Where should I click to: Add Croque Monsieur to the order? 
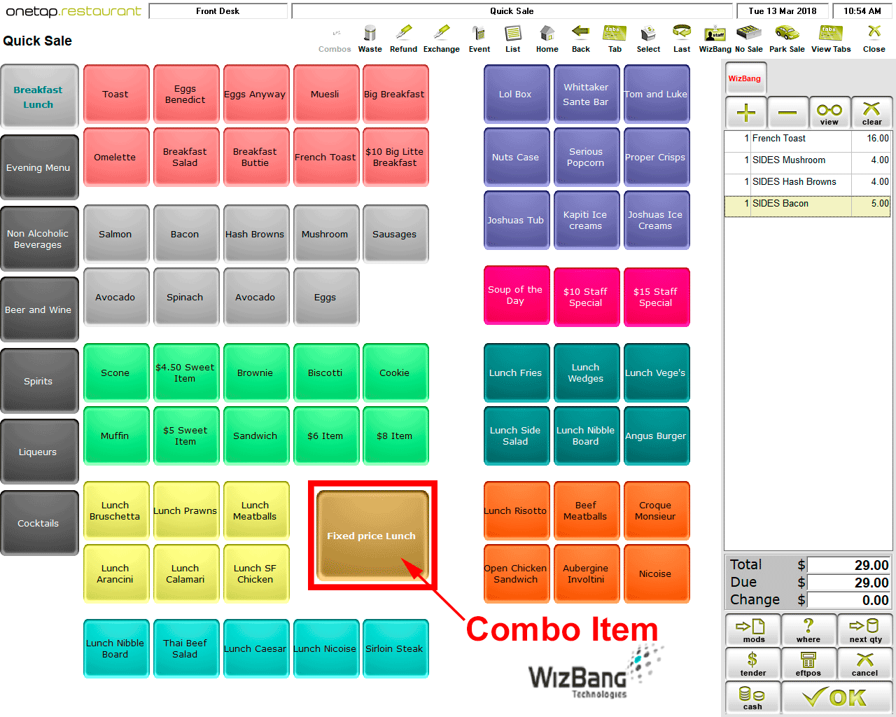point(656,510)
